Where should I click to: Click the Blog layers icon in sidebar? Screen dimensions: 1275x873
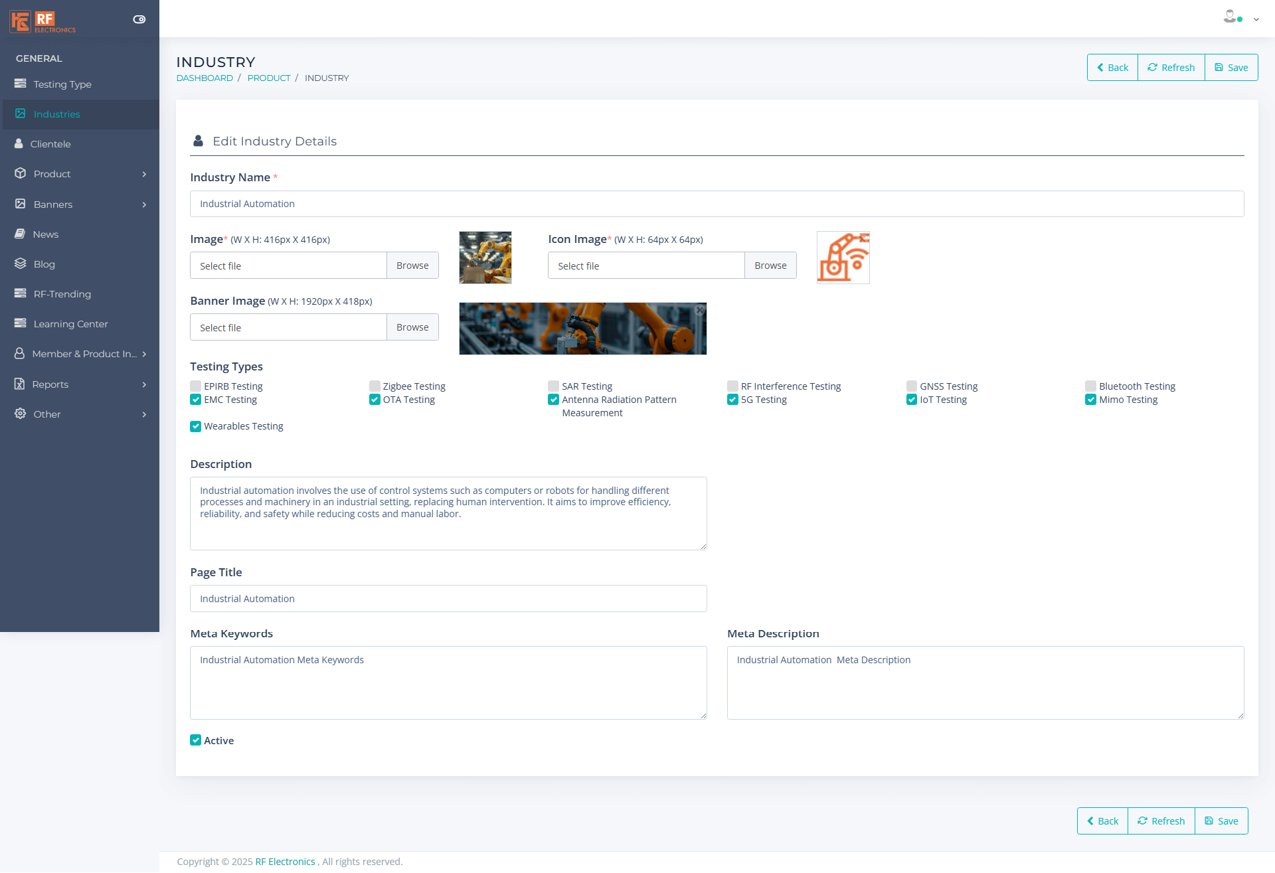tap(21, 264)
